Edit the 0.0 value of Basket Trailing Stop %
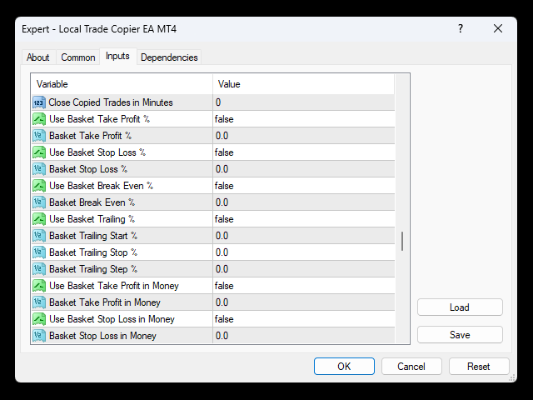This screenshot has width=533, height=400. coord(304,252)
